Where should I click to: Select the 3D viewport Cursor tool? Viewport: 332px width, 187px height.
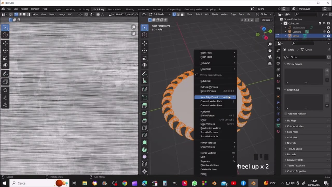144,35
